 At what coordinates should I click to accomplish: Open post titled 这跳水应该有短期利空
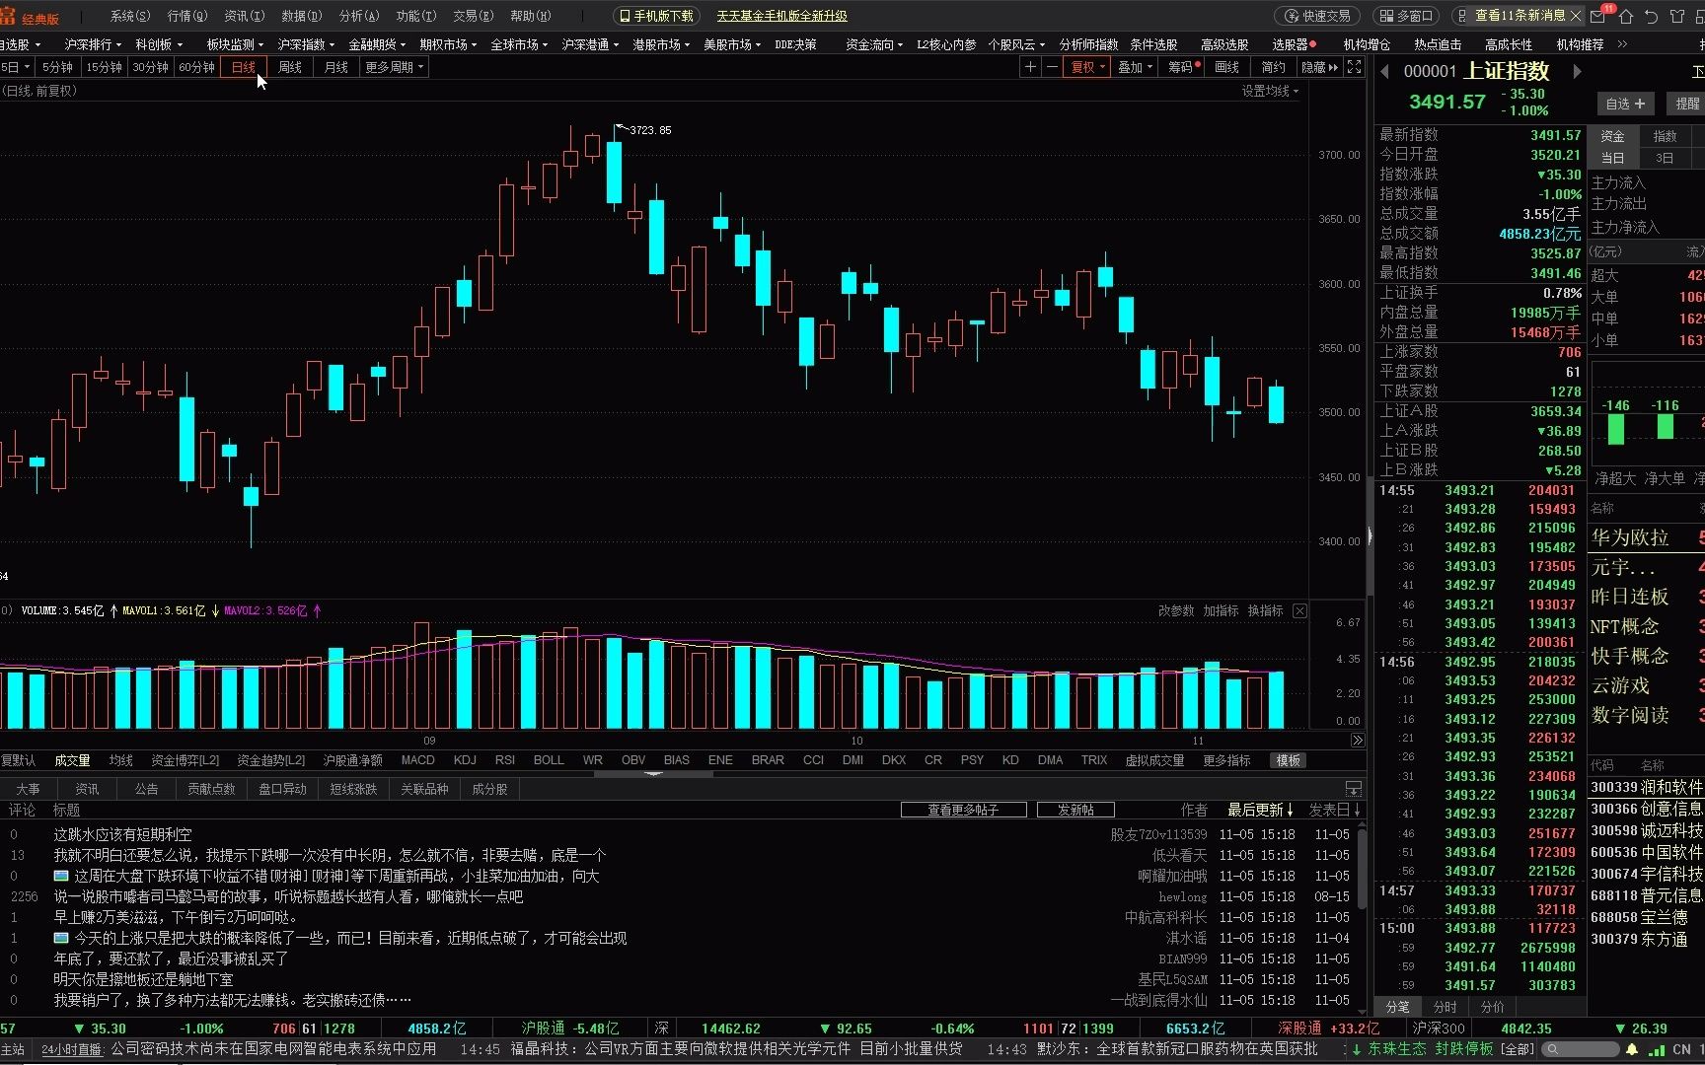coord(122,834)
